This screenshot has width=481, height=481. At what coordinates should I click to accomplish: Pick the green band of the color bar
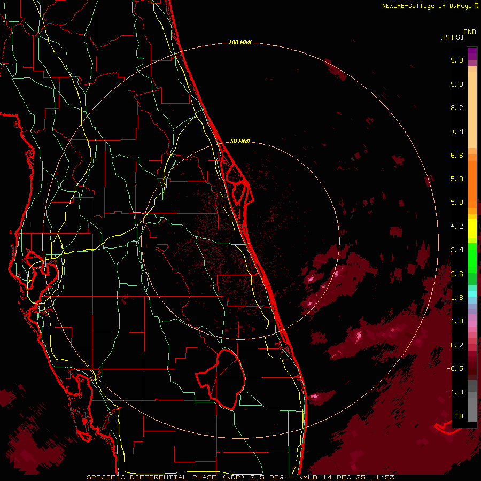coord(472,258)
